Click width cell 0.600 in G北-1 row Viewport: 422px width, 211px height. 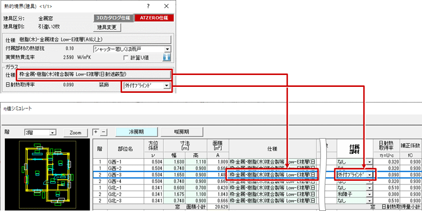(x=174, y=188)
